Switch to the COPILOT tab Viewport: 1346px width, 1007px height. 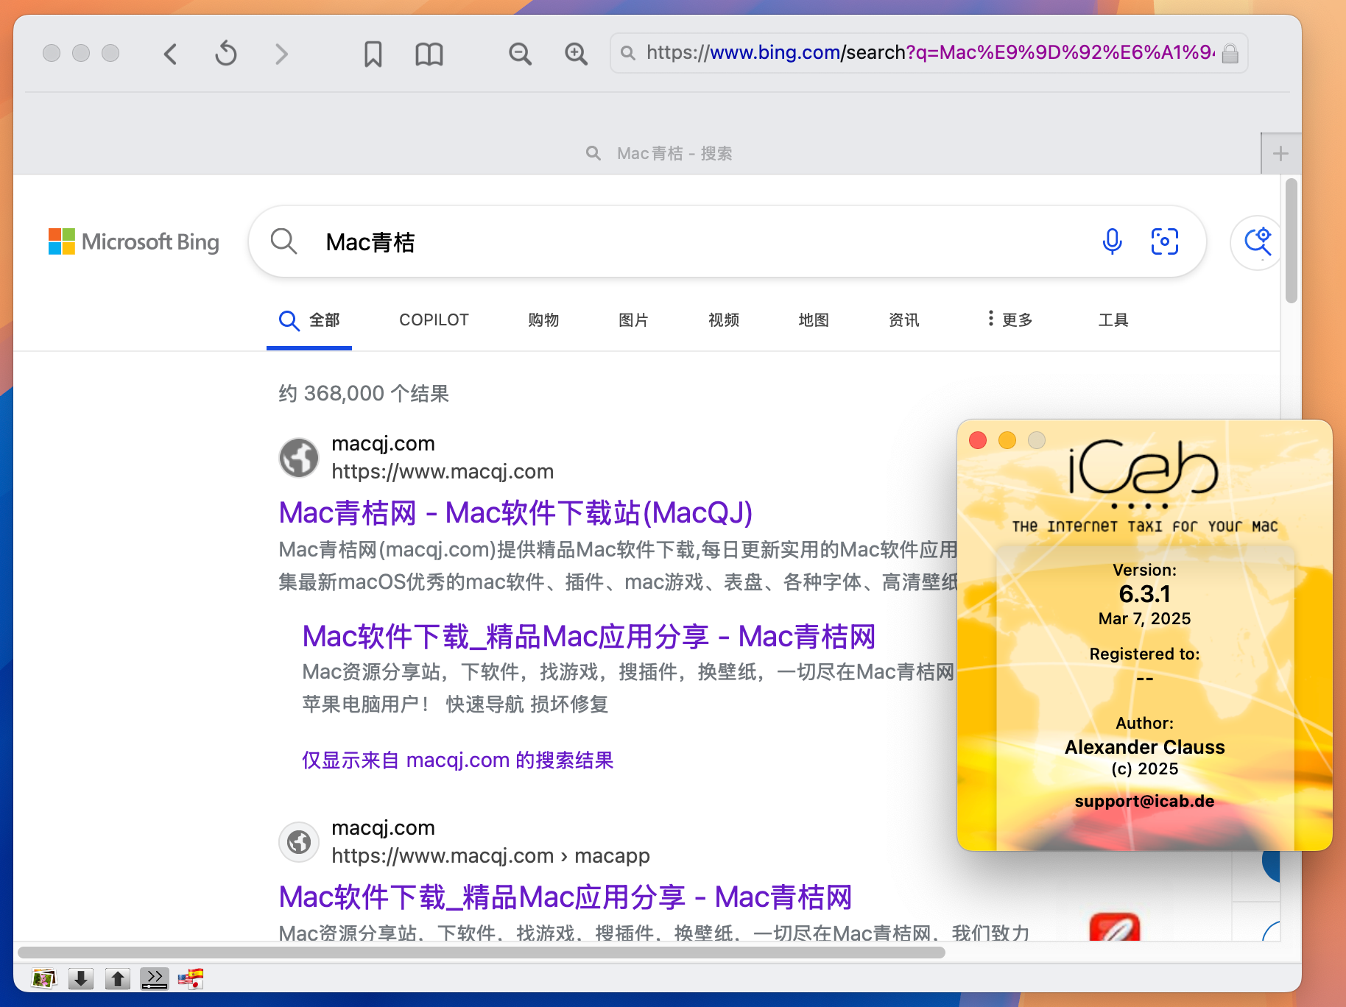(x=434, y=320)
